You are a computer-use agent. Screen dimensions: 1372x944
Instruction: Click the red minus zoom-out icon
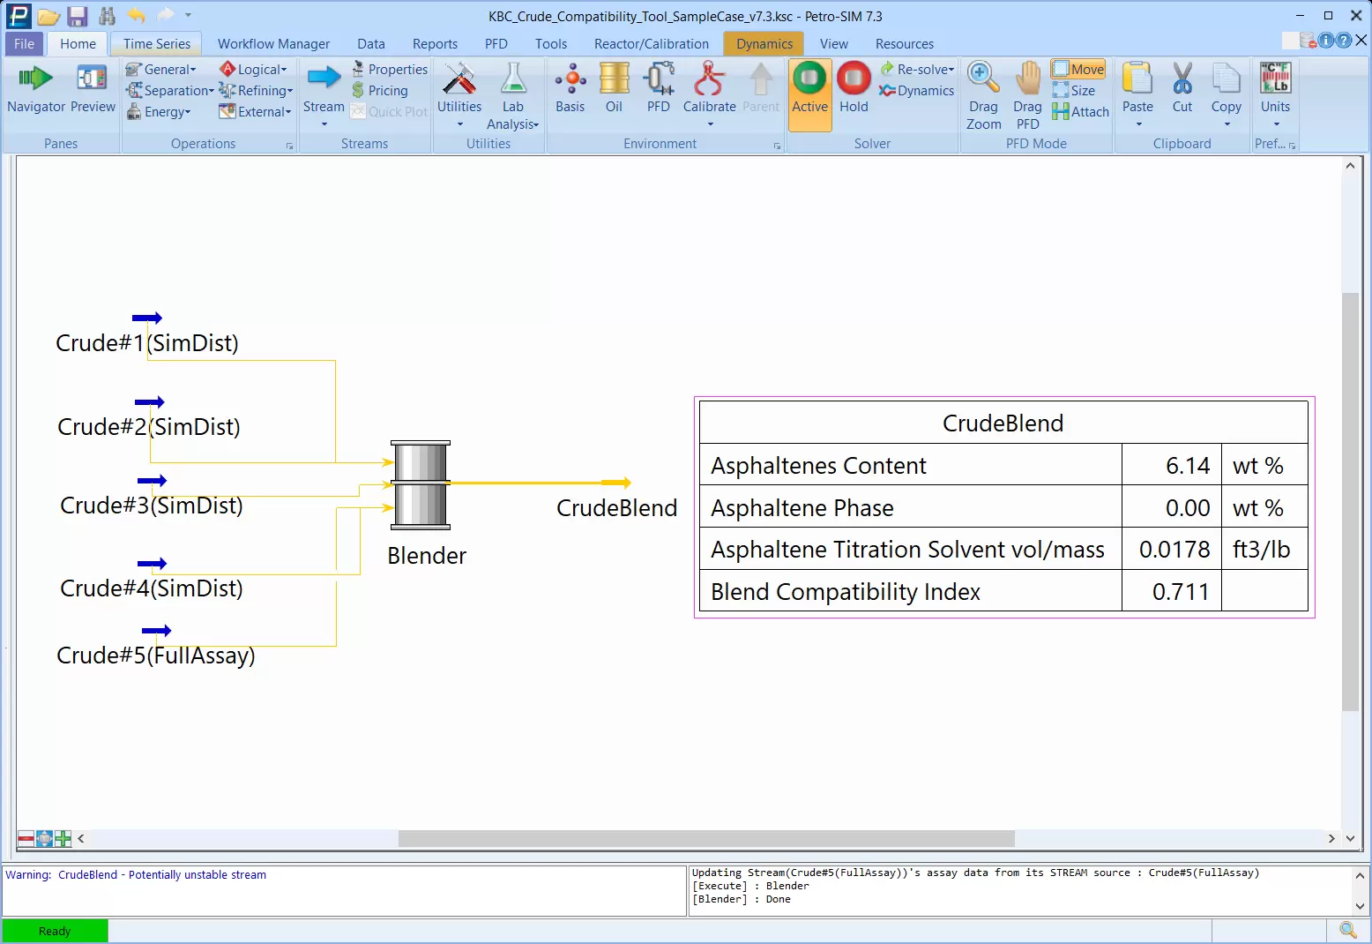(26, 839)
